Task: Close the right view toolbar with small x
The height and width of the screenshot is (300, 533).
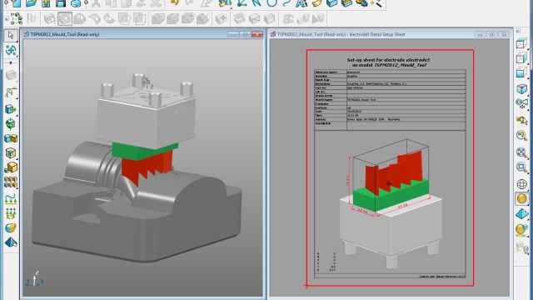Action: click(518, 31)
